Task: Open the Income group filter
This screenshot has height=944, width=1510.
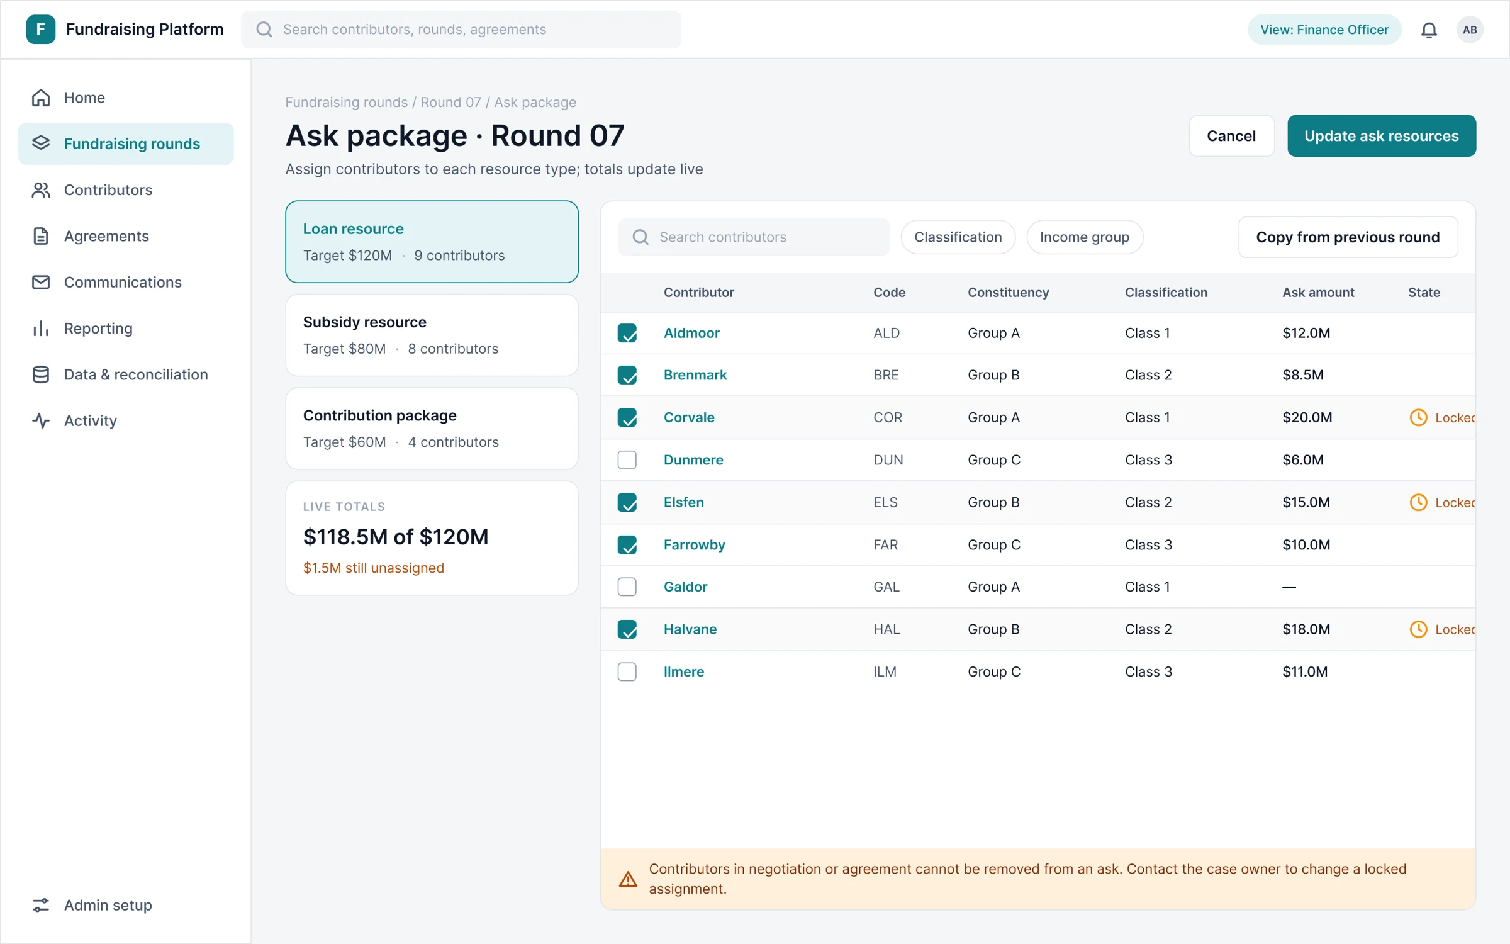Action: (1084, 237)
